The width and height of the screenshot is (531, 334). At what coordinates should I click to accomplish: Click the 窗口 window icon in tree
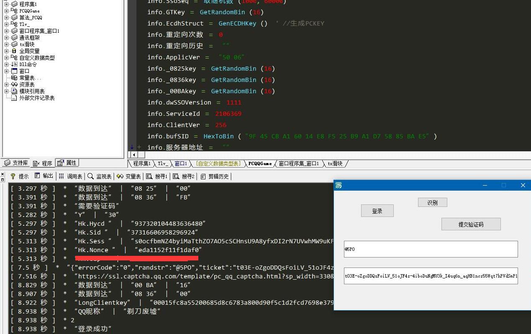[x=14, y=71]
